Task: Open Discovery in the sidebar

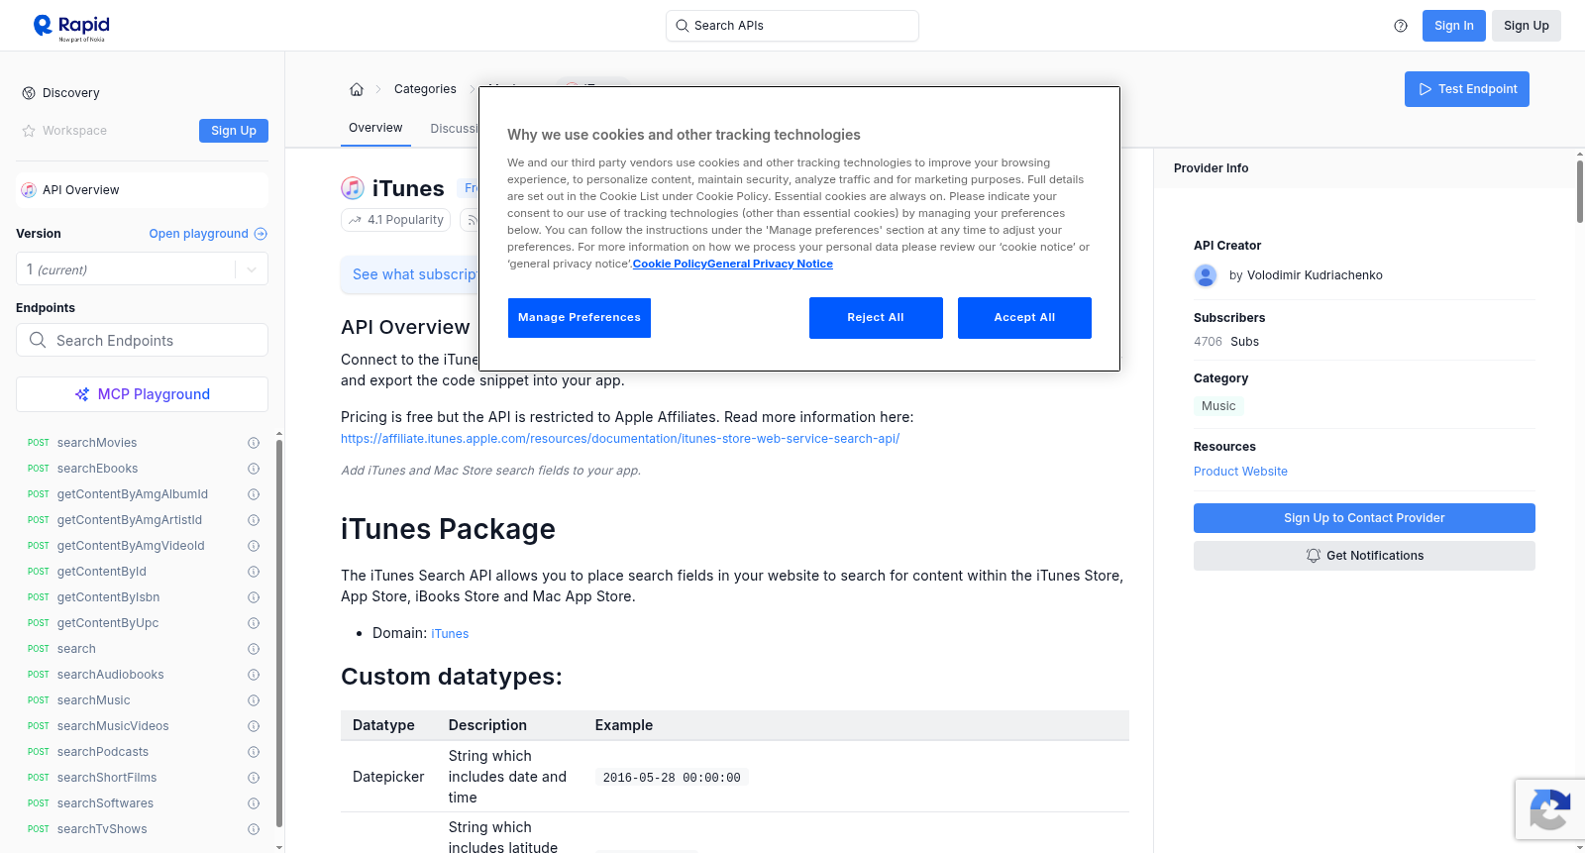Action: [x=71, y=93]
